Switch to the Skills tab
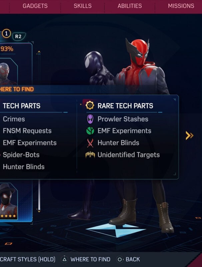 coord(83,6)
